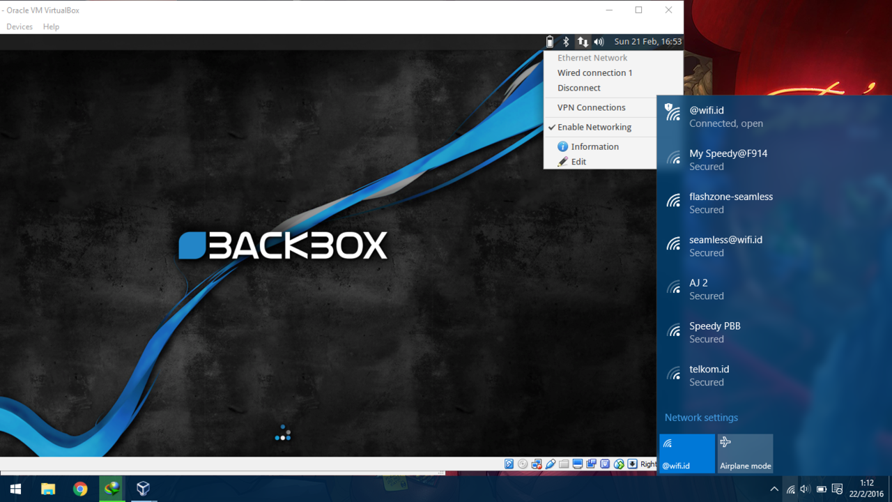892x502 pixels.
Task: Toggle the @wifi.id Wi-Fi quick action tile
Action: tap(687, 453)
